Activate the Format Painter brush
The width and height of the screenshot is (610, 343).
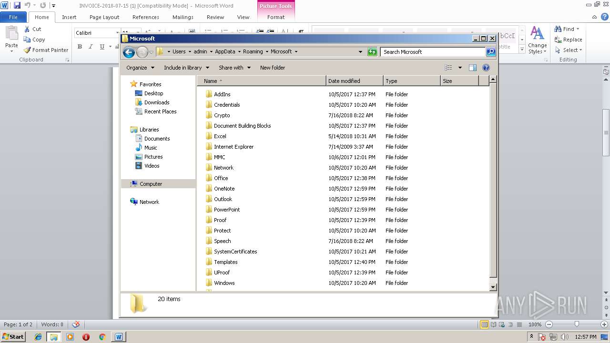pyautogui.click(x=46, y=50)
